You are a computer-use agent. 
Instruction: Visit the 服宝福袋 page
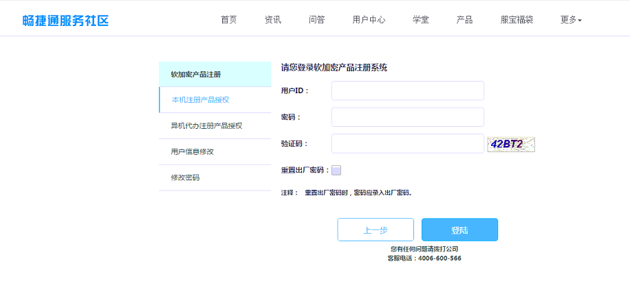(x=517, y=20)
